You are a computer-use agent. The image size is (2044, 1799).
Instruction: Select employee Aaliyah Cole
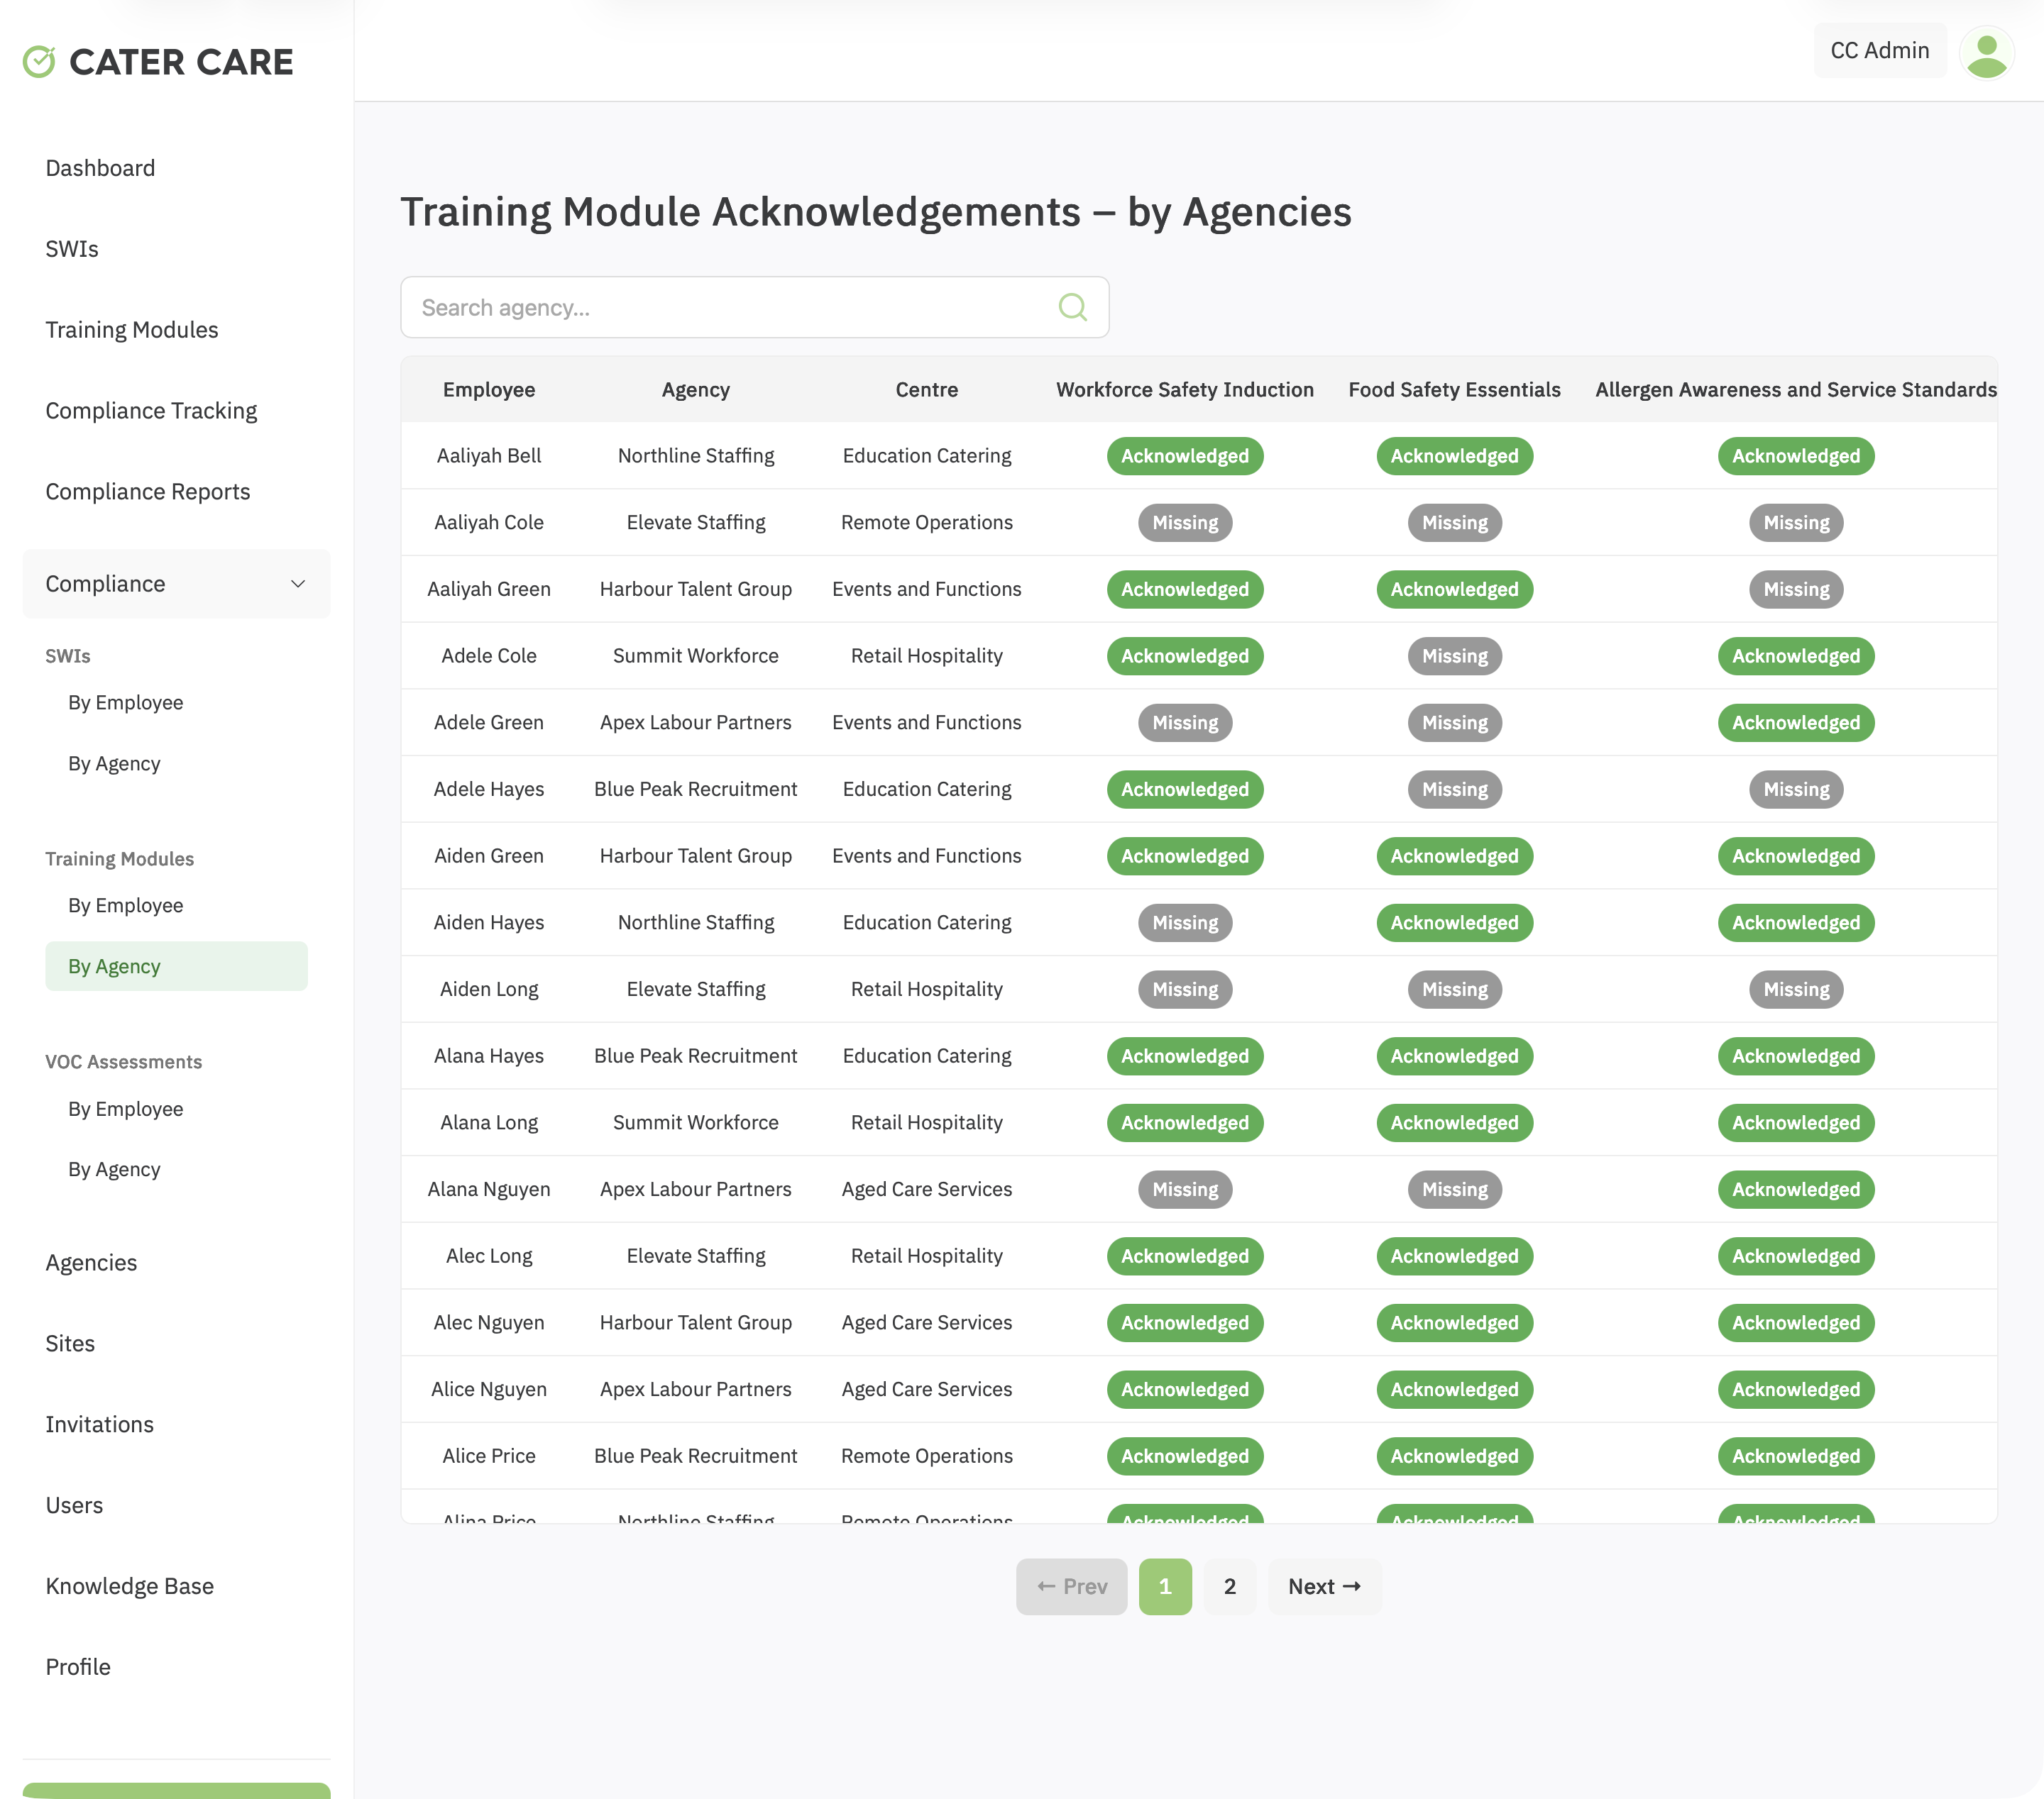pyautogui.click(x=489, y=523)
